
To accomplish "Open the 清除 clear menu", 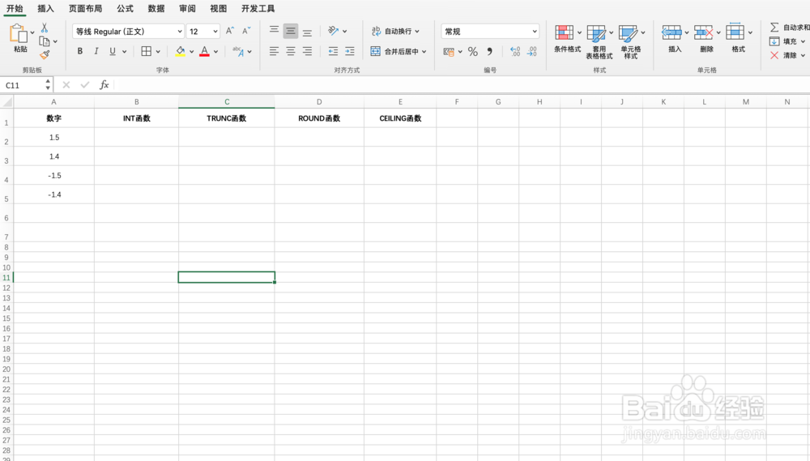I will point(788,55).
